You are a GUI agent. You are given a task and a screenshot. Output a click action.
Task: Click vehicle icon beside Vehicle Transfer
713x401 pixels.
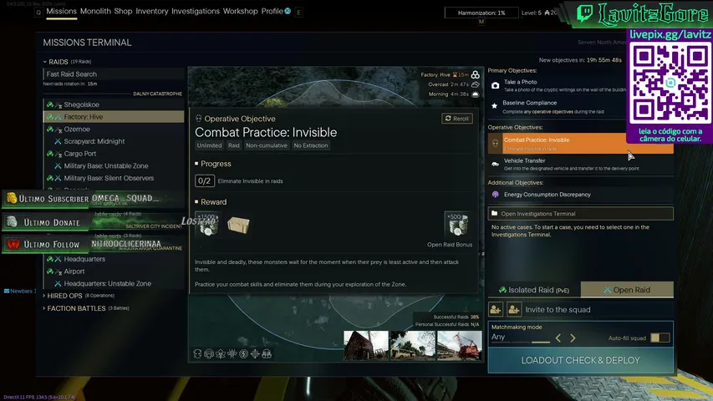[x=495, y=164]
